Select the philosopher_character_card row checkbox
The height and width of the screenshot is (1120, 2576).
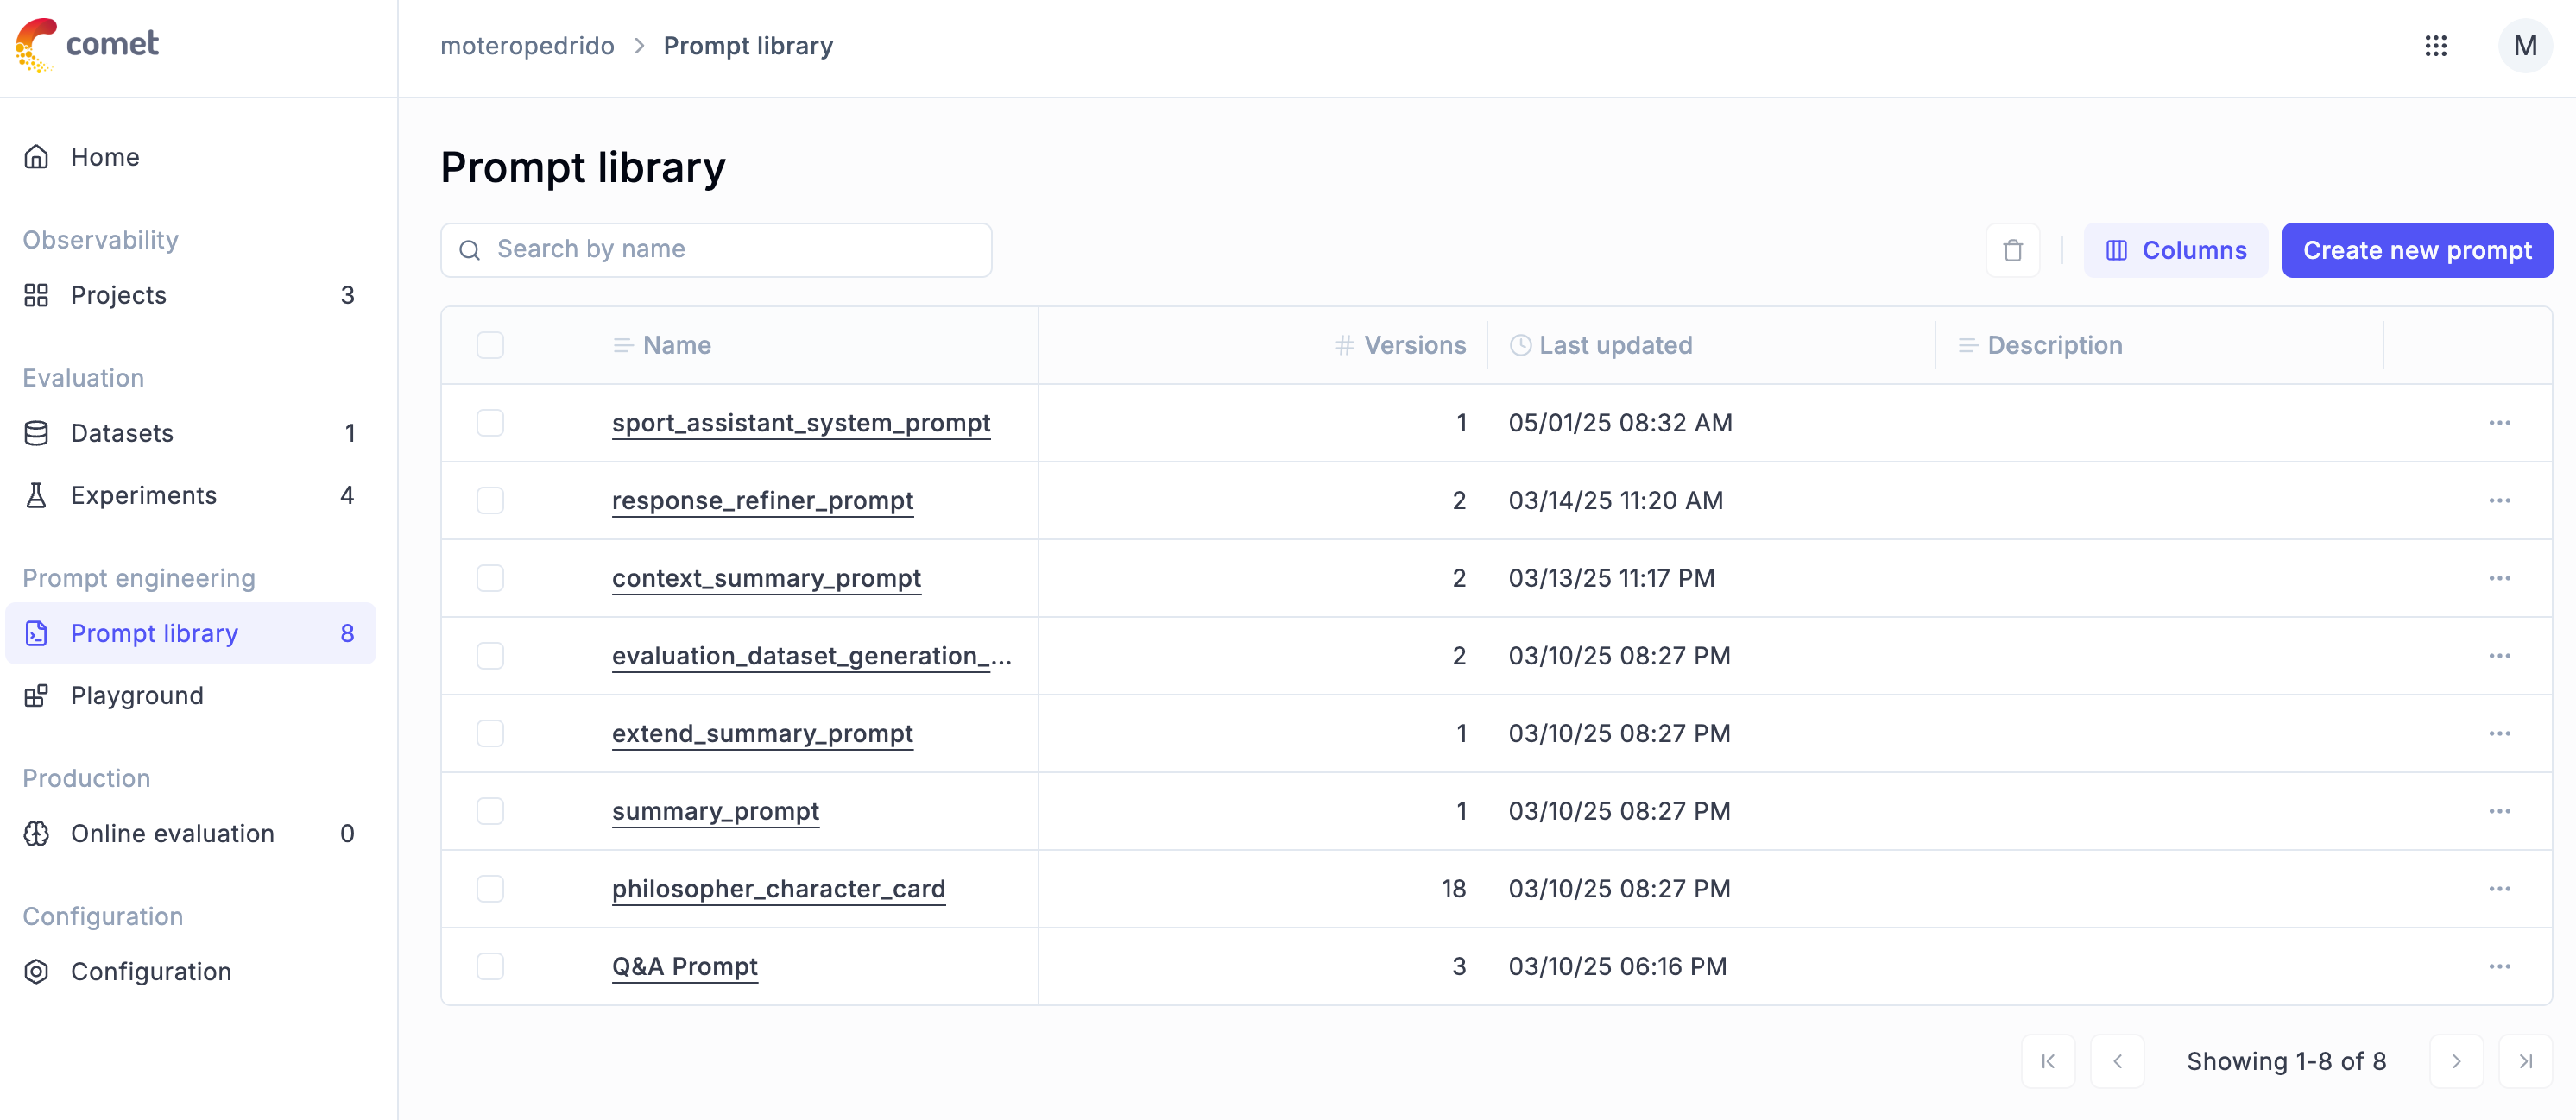pos(490,888)
